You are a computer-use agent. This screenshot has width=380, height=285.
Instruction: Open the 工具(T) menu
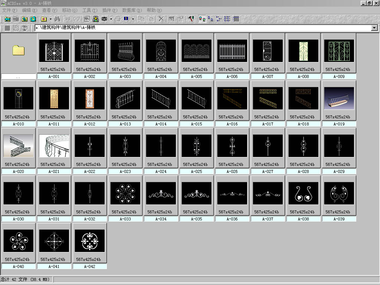point(89,10)
